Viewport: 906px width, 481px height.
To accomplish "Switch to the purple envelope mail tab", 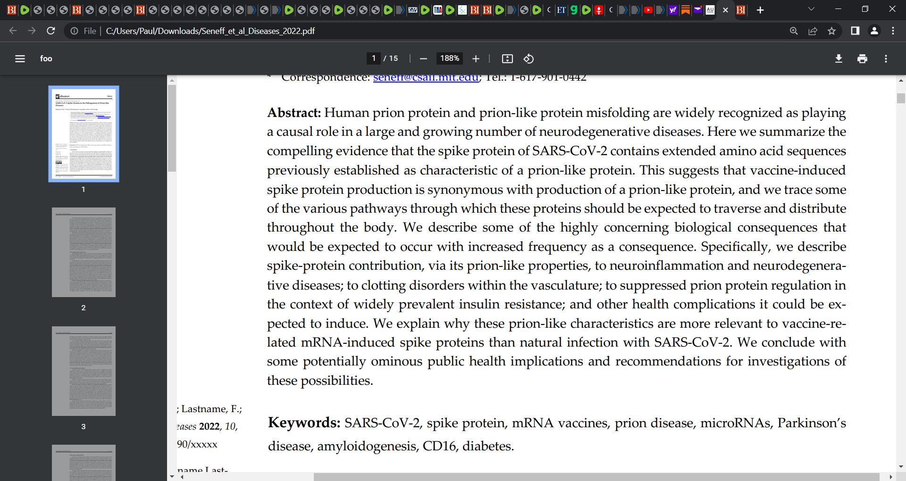I will tap(697, 10).
